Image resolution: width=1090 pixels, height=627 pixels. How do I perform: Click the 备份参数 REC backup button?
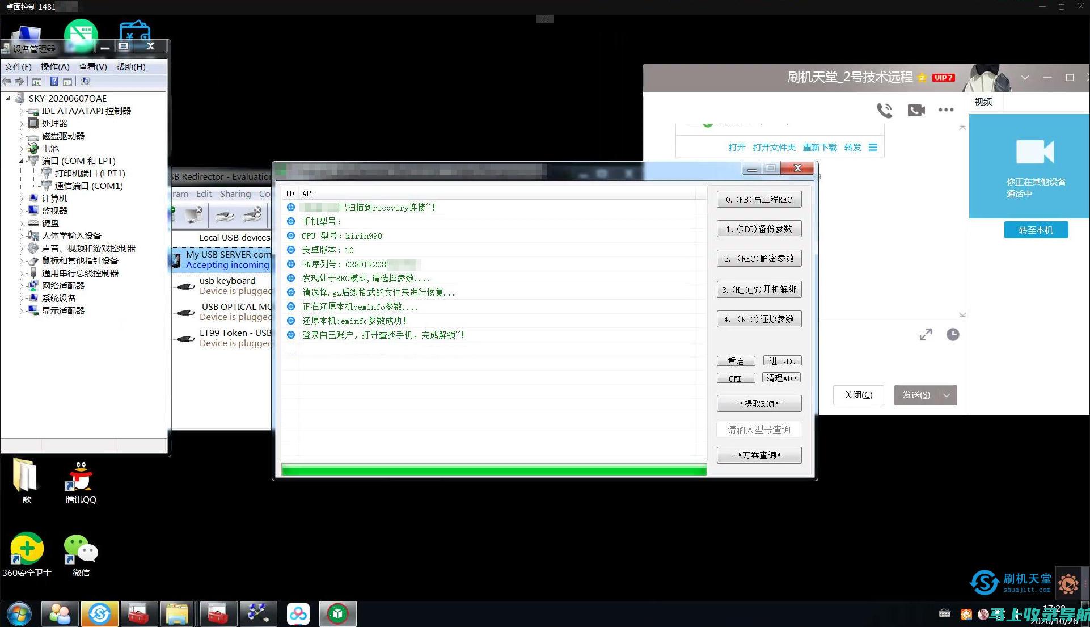click(759, 229)
